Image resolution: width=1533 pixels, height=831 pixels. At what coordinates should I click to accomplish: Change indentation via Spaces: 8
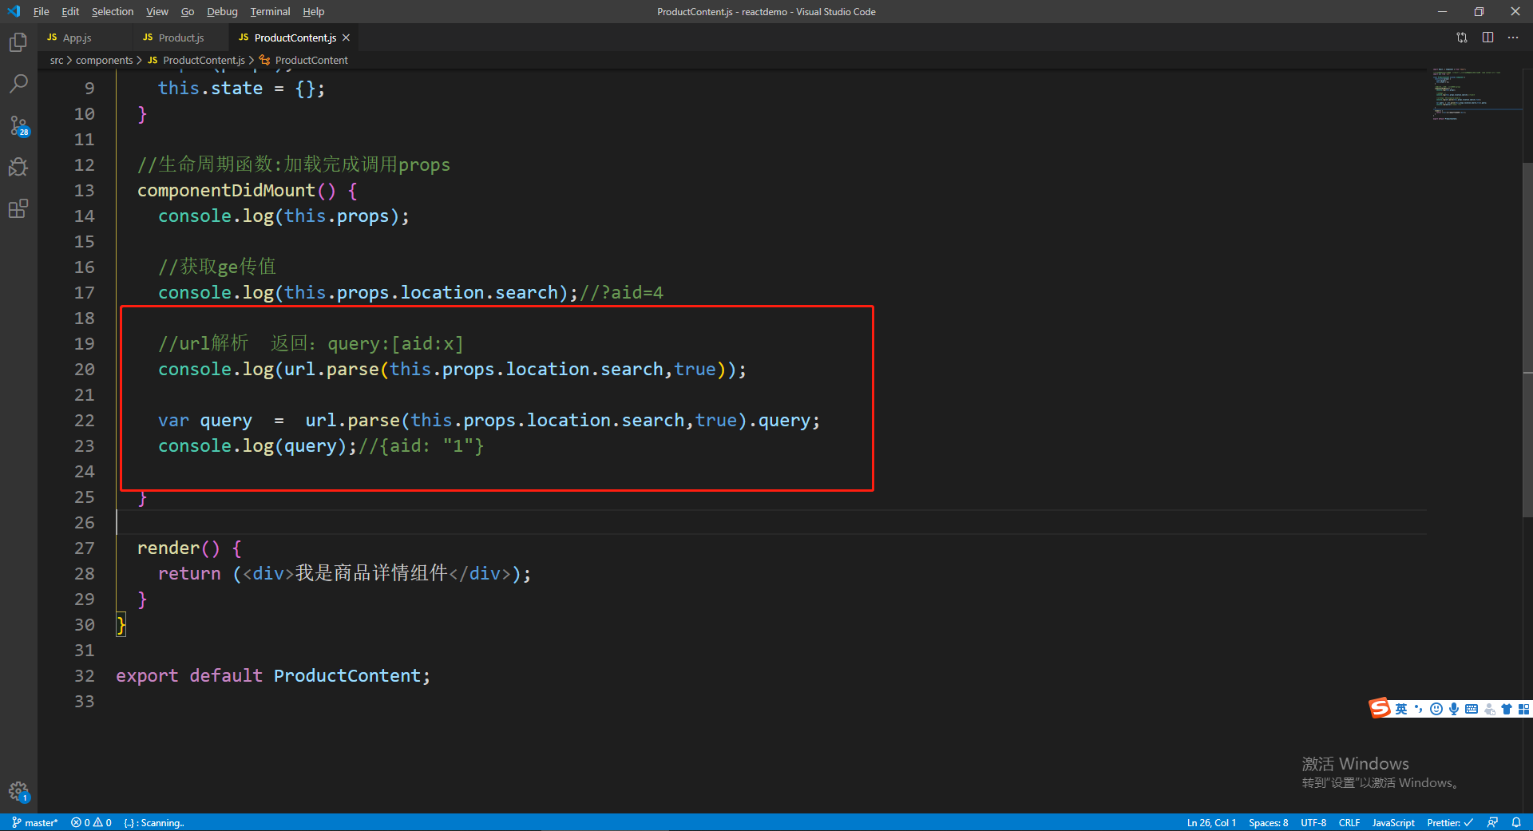click(x=1268, y=822)
